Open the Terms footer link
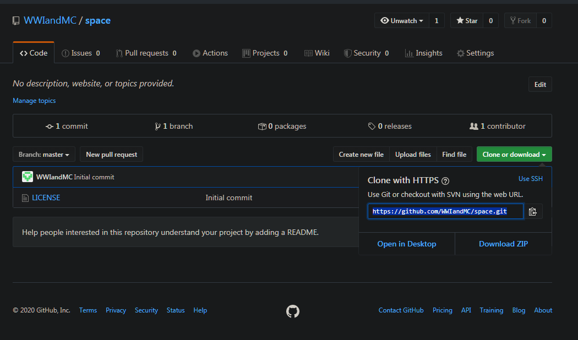The width and height of the screenshot is (578, 340). click(x=88, y=310)
